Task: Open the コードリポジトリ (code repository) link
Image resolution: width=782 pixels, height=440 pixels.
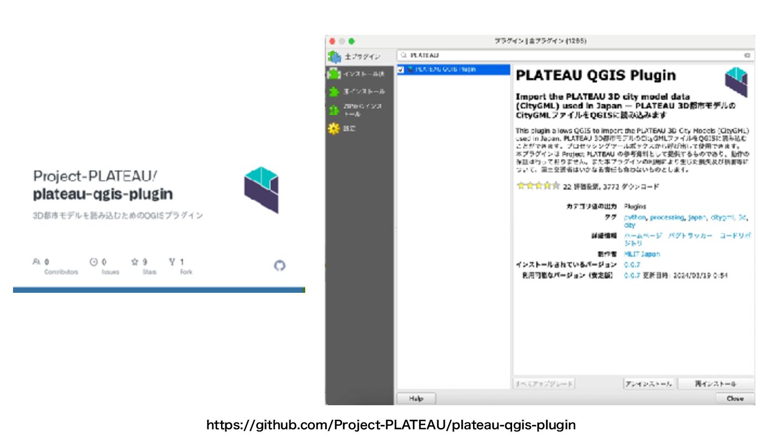Action: click(735, 236)
